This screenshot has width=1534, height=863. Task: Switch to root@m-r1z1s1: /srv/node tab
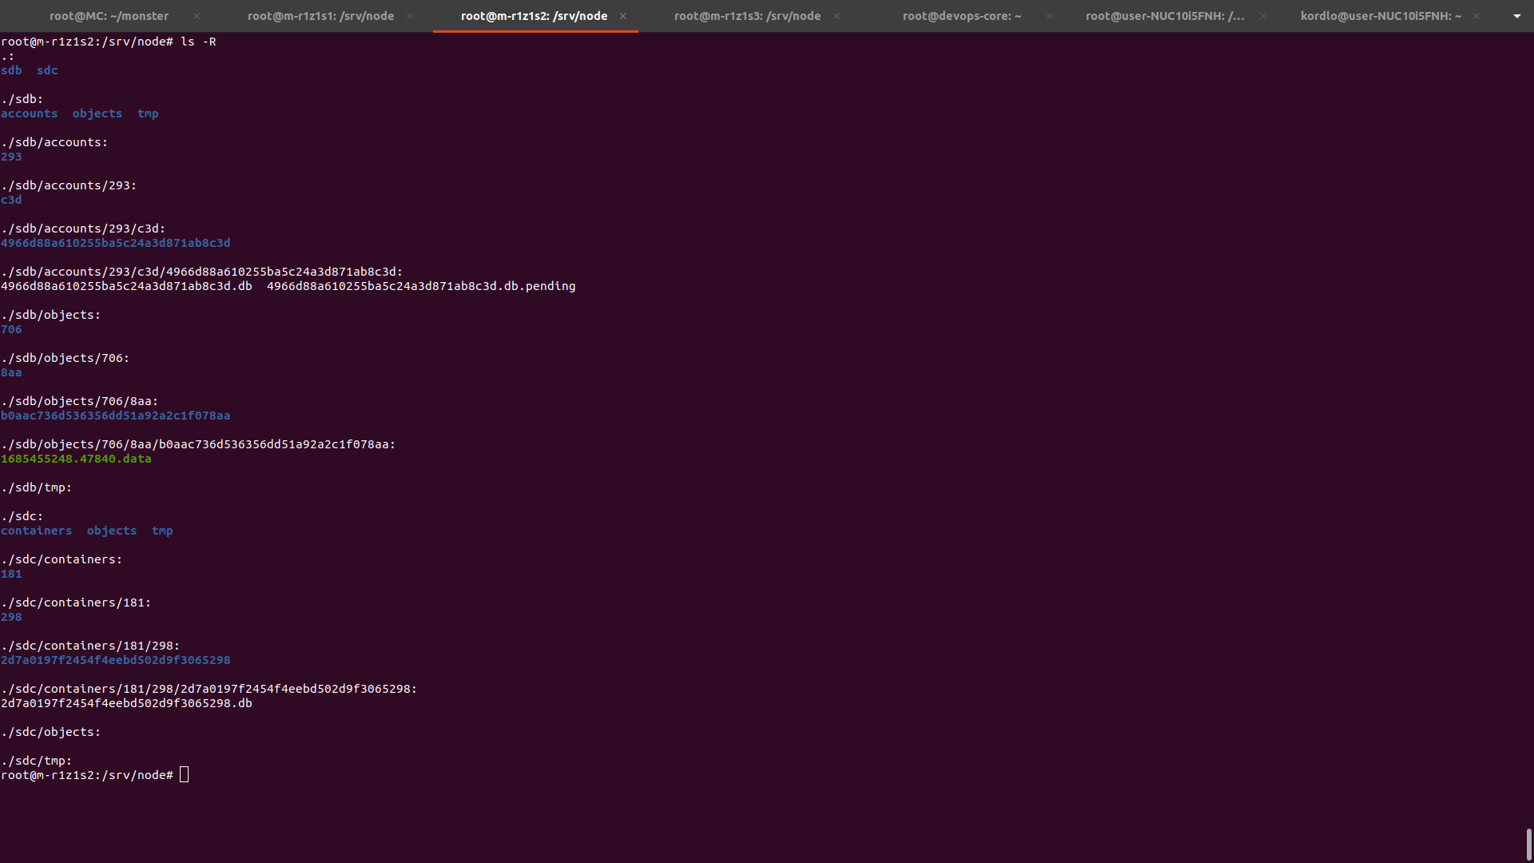[320, 16]
